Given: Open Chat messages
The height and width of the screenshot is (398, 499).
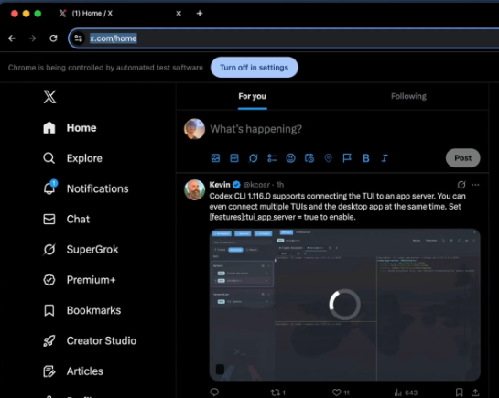Looking at the screenshot, I should 66,219.
